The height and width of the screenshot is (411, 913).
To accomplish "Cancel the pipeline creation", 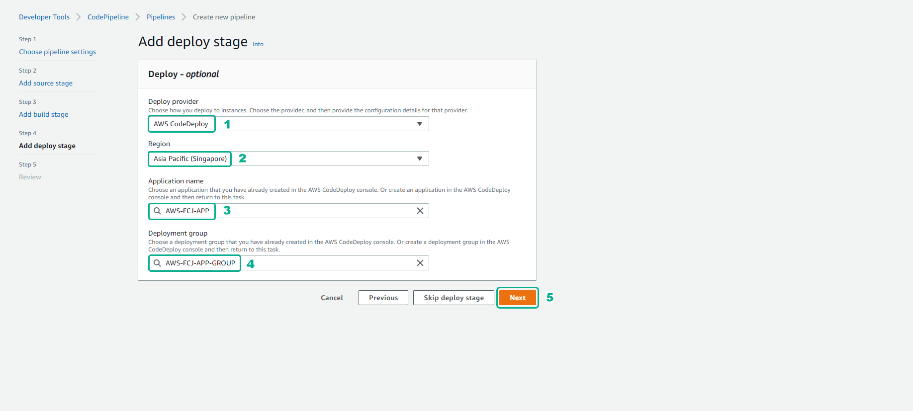I will [x=332, y=298].
